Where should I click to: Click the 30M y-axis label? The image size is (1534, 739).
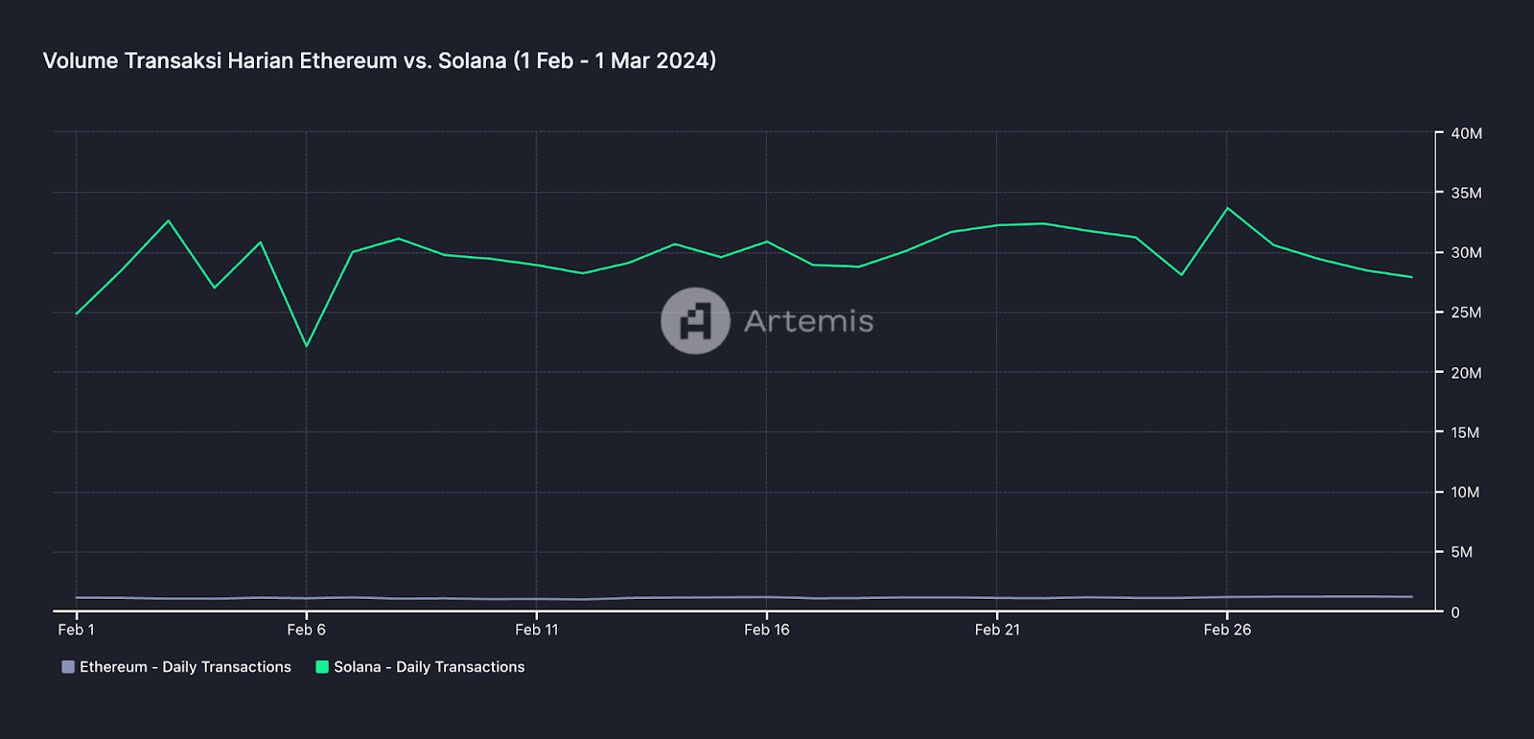[1466, 253]
